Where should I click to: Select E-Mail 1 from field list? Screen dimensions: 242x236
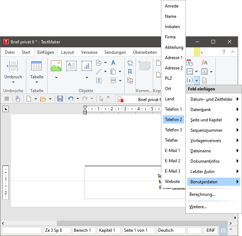point(173,150)
